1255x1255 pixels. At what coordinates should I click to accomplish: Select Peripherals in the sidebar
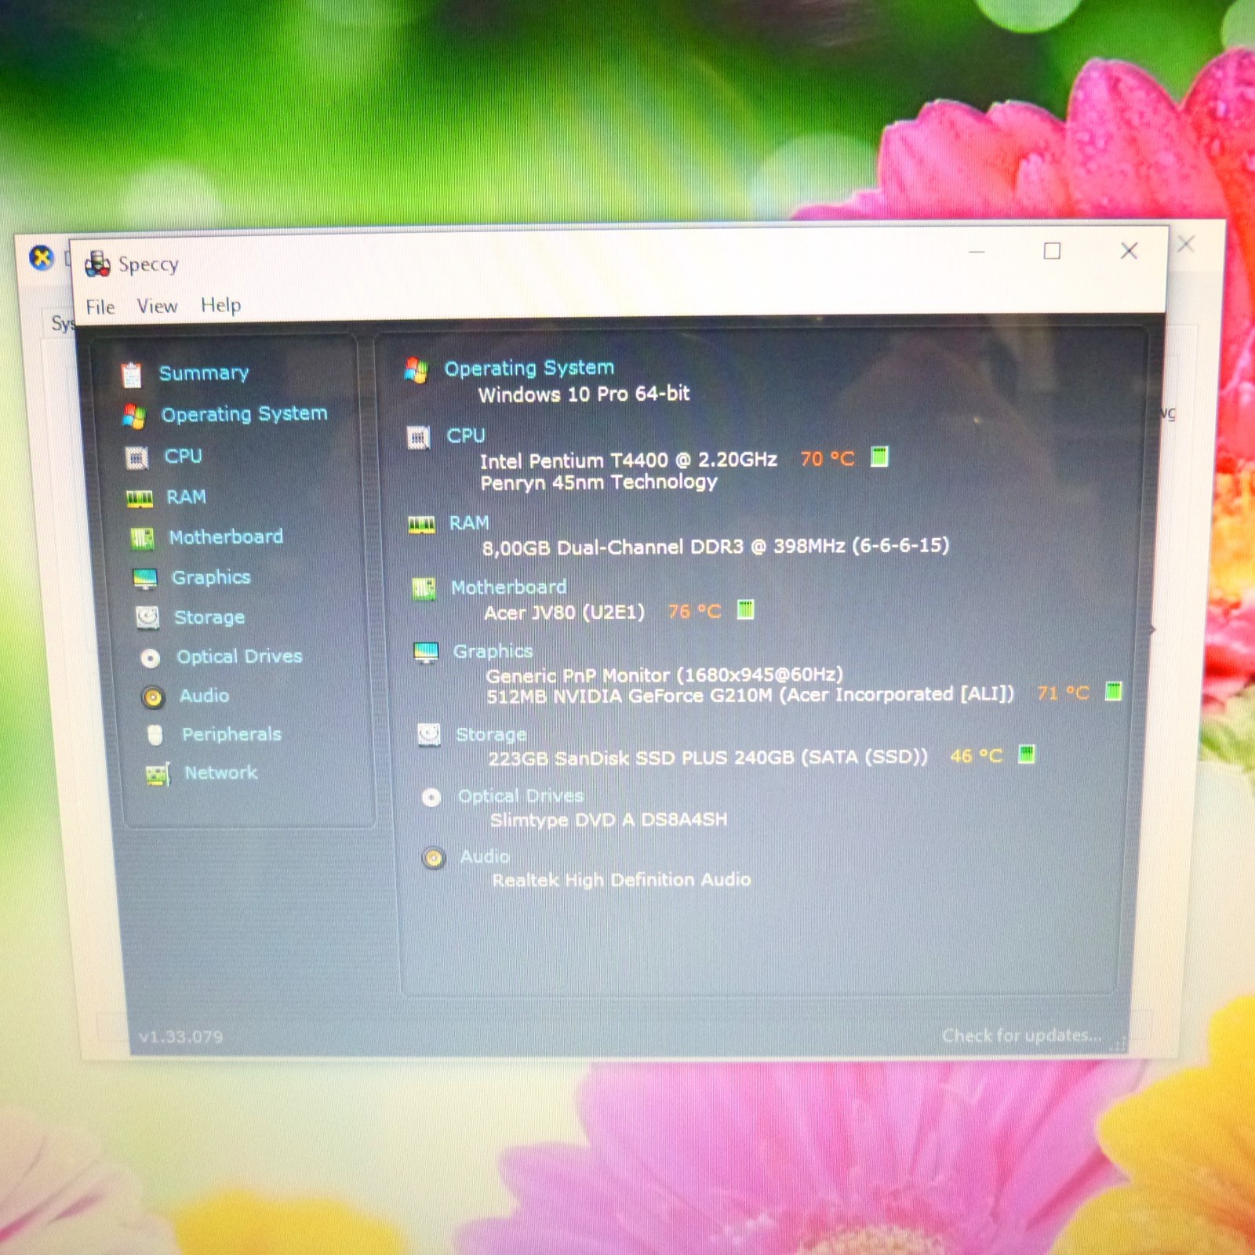click(232, 734)
